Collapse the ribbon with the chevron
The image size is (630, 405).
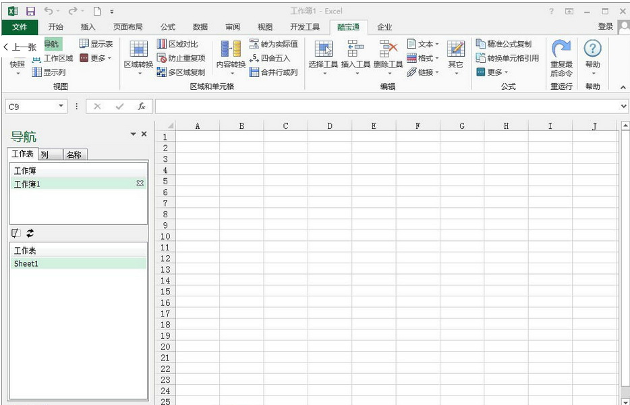click(x=623, y=87)
